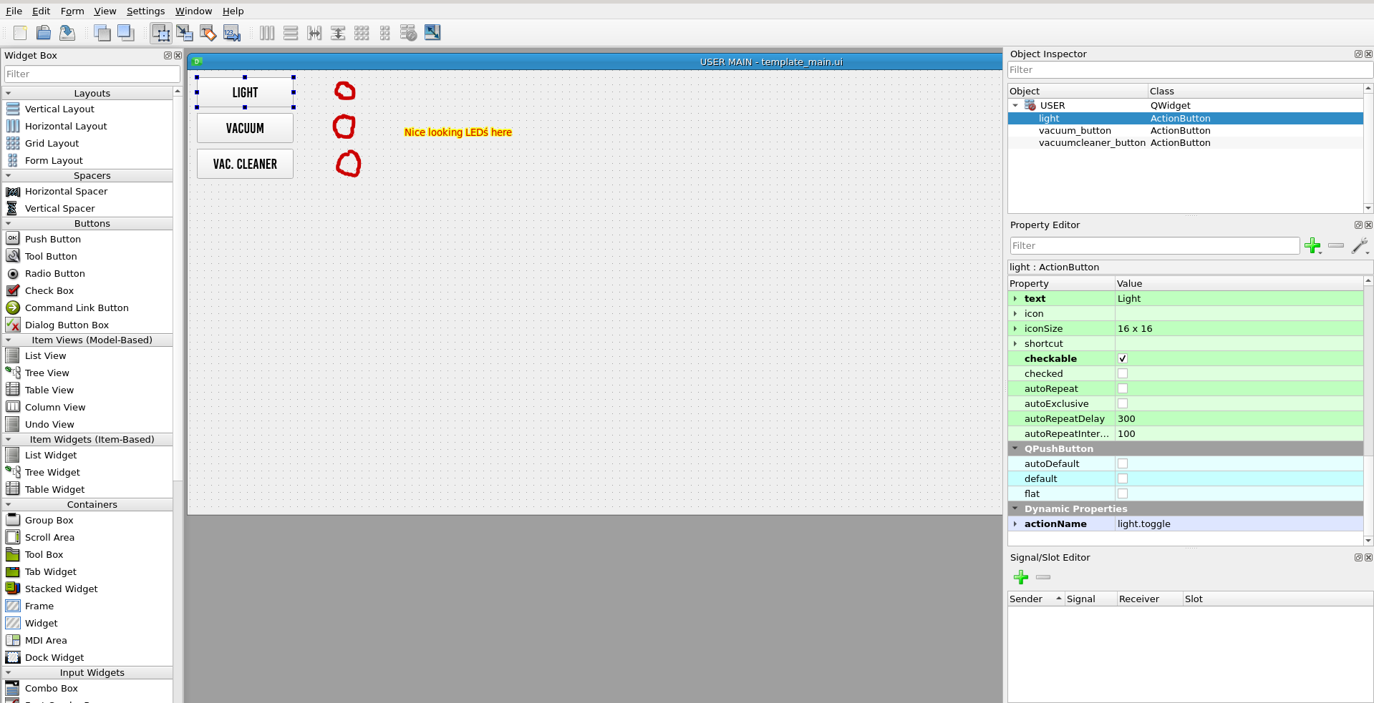Collapse the USER tree node
Image resolution: width=1374 pixels, height=703 pixels.
tap(1015, 106)
